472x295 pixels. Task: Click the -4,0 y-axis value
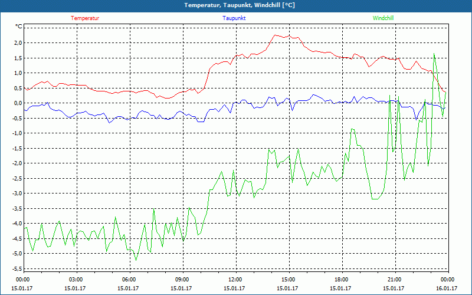[18, 224]
